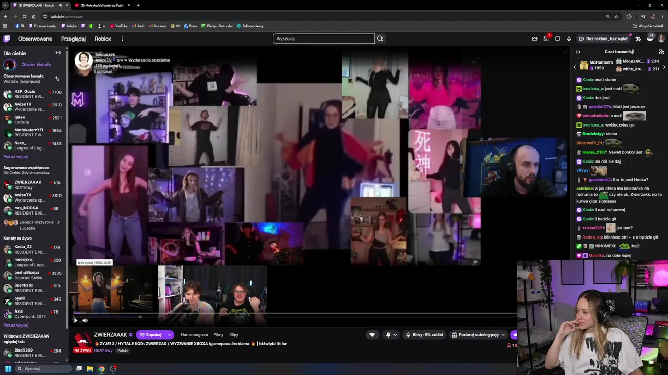The width and height of the screenshot is (668, 375).
Task: Click the search magnifier button
Action: (380, 39)
